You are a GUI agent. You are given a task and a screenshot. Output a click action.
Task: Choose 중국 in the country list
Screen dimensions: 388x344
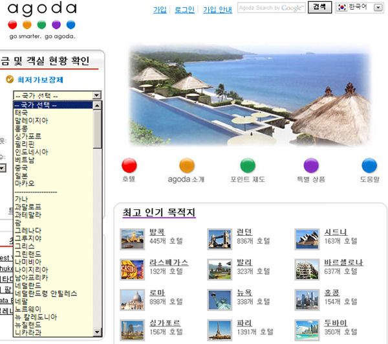[53, 168]
